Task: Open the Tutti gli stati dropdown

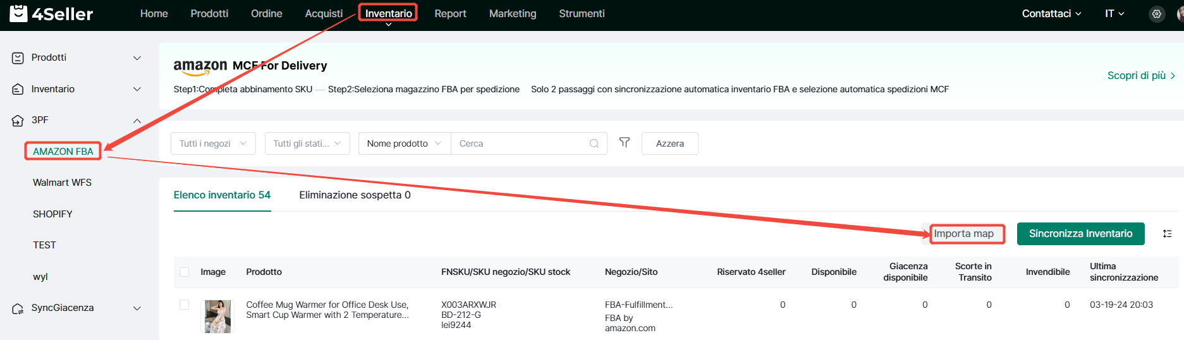Action: click(x=307, y=143)
